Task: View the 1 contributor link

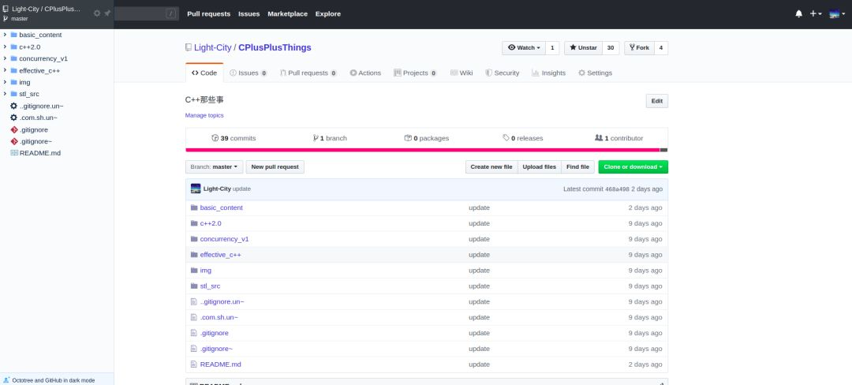Action: (619, 139)
